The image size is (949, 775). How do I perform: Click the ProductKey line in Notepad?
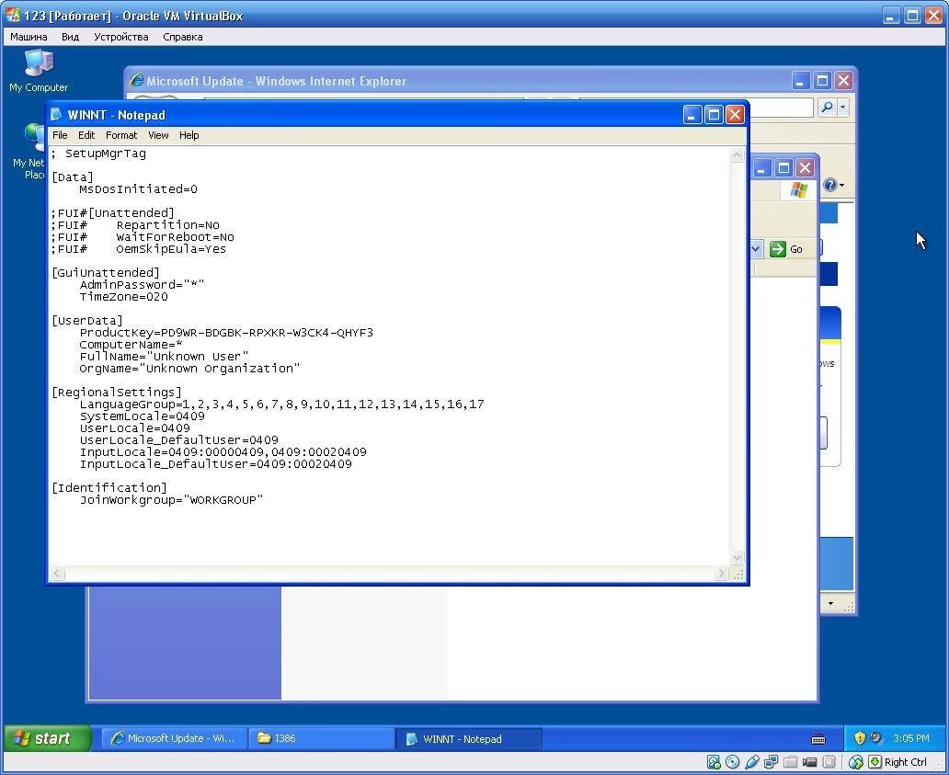point(226,333)
